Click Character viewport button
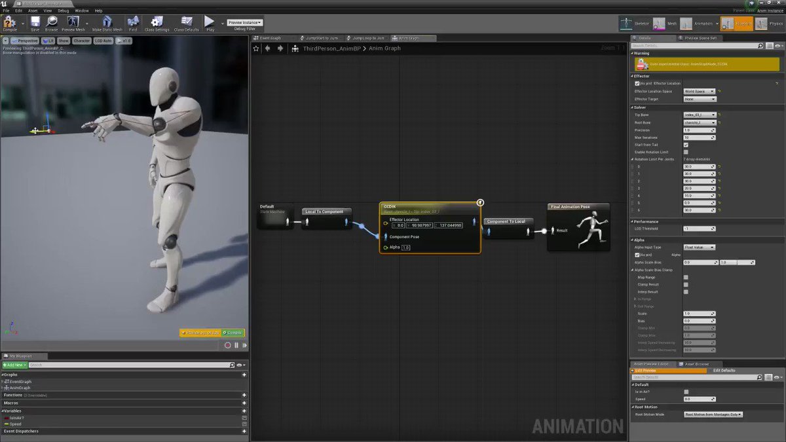The width and height of the screenshot is (786, 442). tap(82, 41)
